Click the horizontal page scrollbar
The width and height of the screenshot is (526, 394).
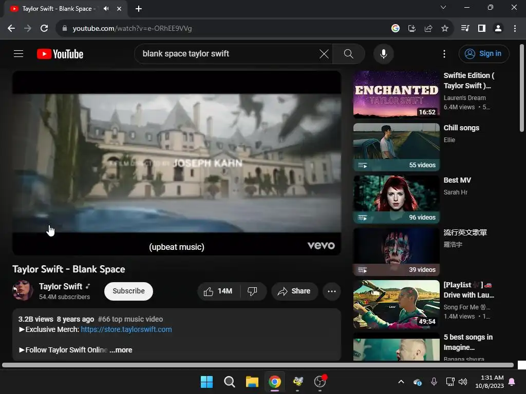pyautogui.click(x=258, y=365)
